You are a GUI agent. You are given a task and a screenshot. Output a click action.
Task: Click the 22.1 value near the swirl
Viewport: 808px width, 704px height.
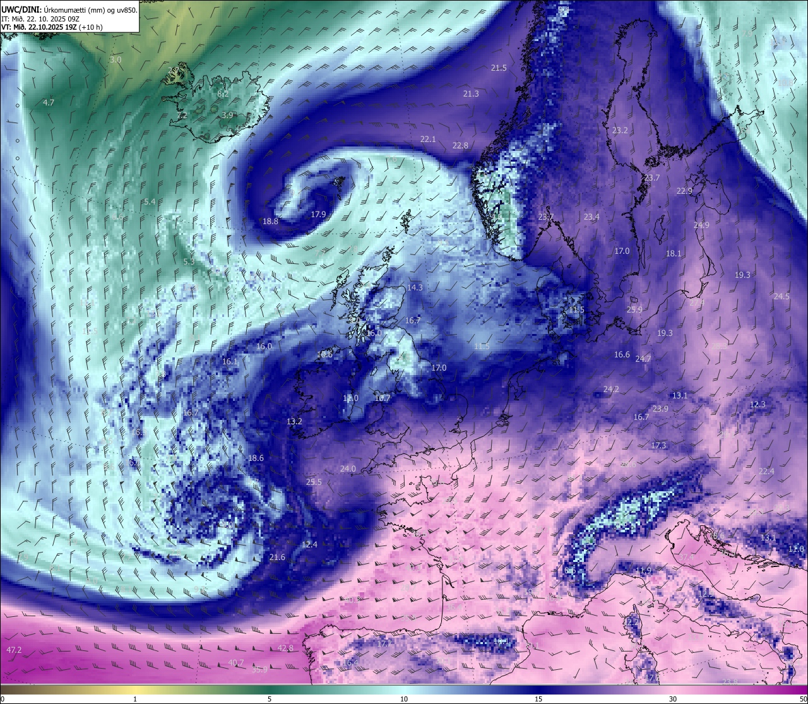tap(428, 139)
